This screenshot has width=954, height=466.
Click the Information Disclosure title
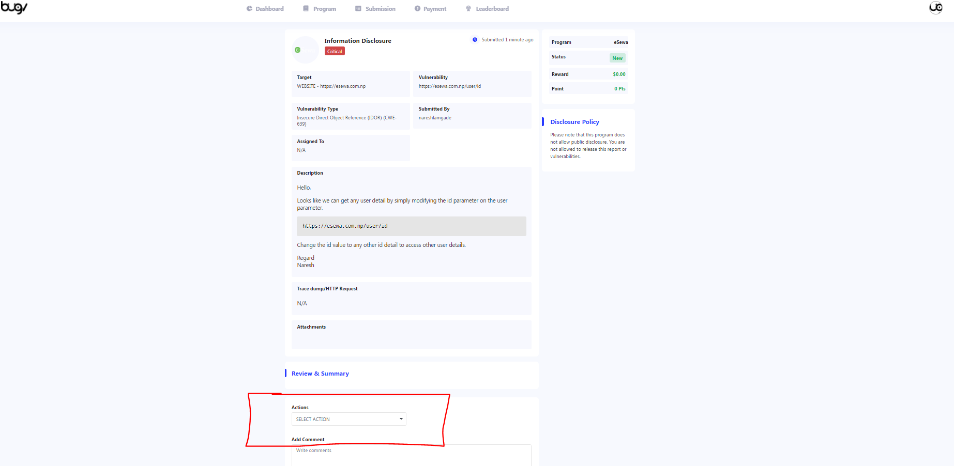point(358,41)
